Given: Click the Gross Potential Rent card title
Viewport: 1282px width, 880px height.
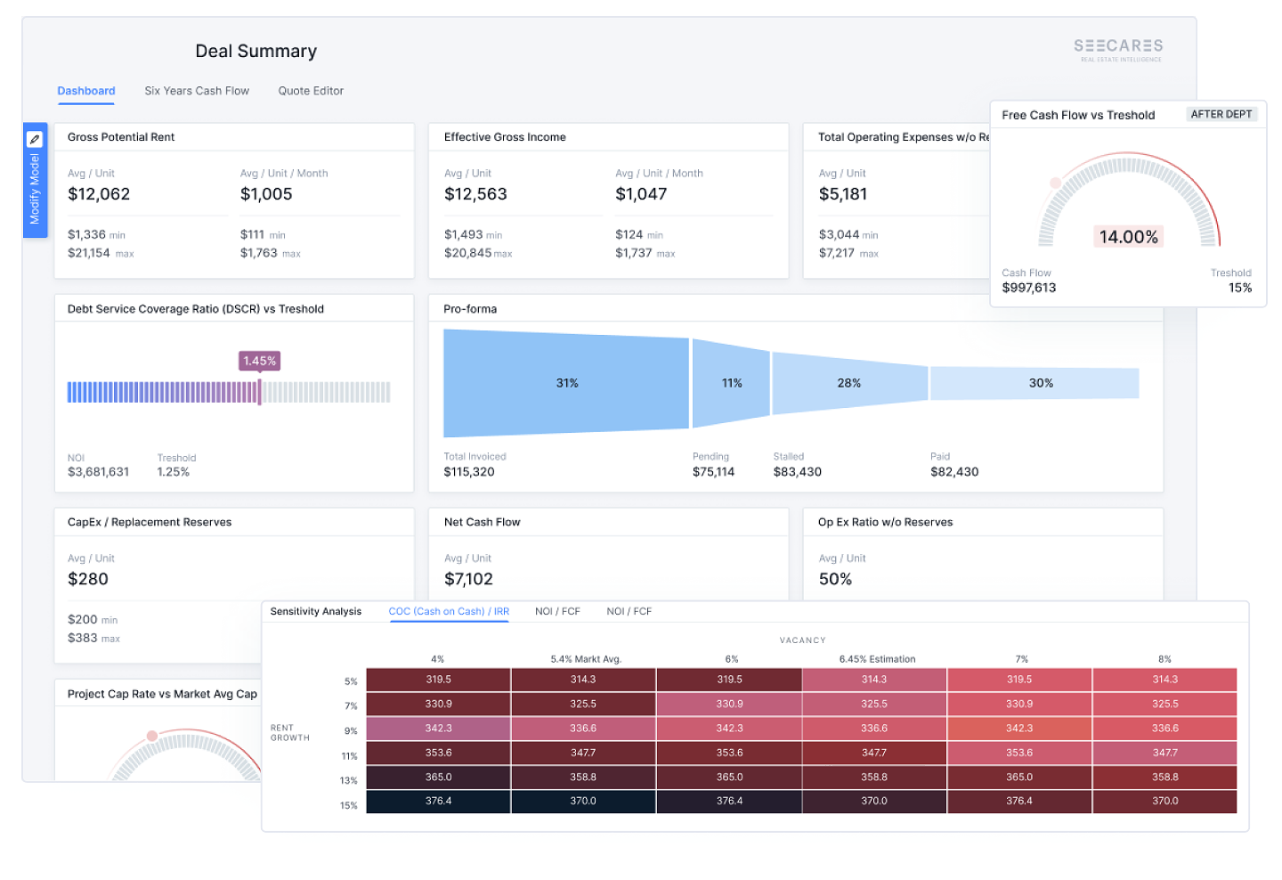Looking at the screenshot, I should [x=121, y=137].
